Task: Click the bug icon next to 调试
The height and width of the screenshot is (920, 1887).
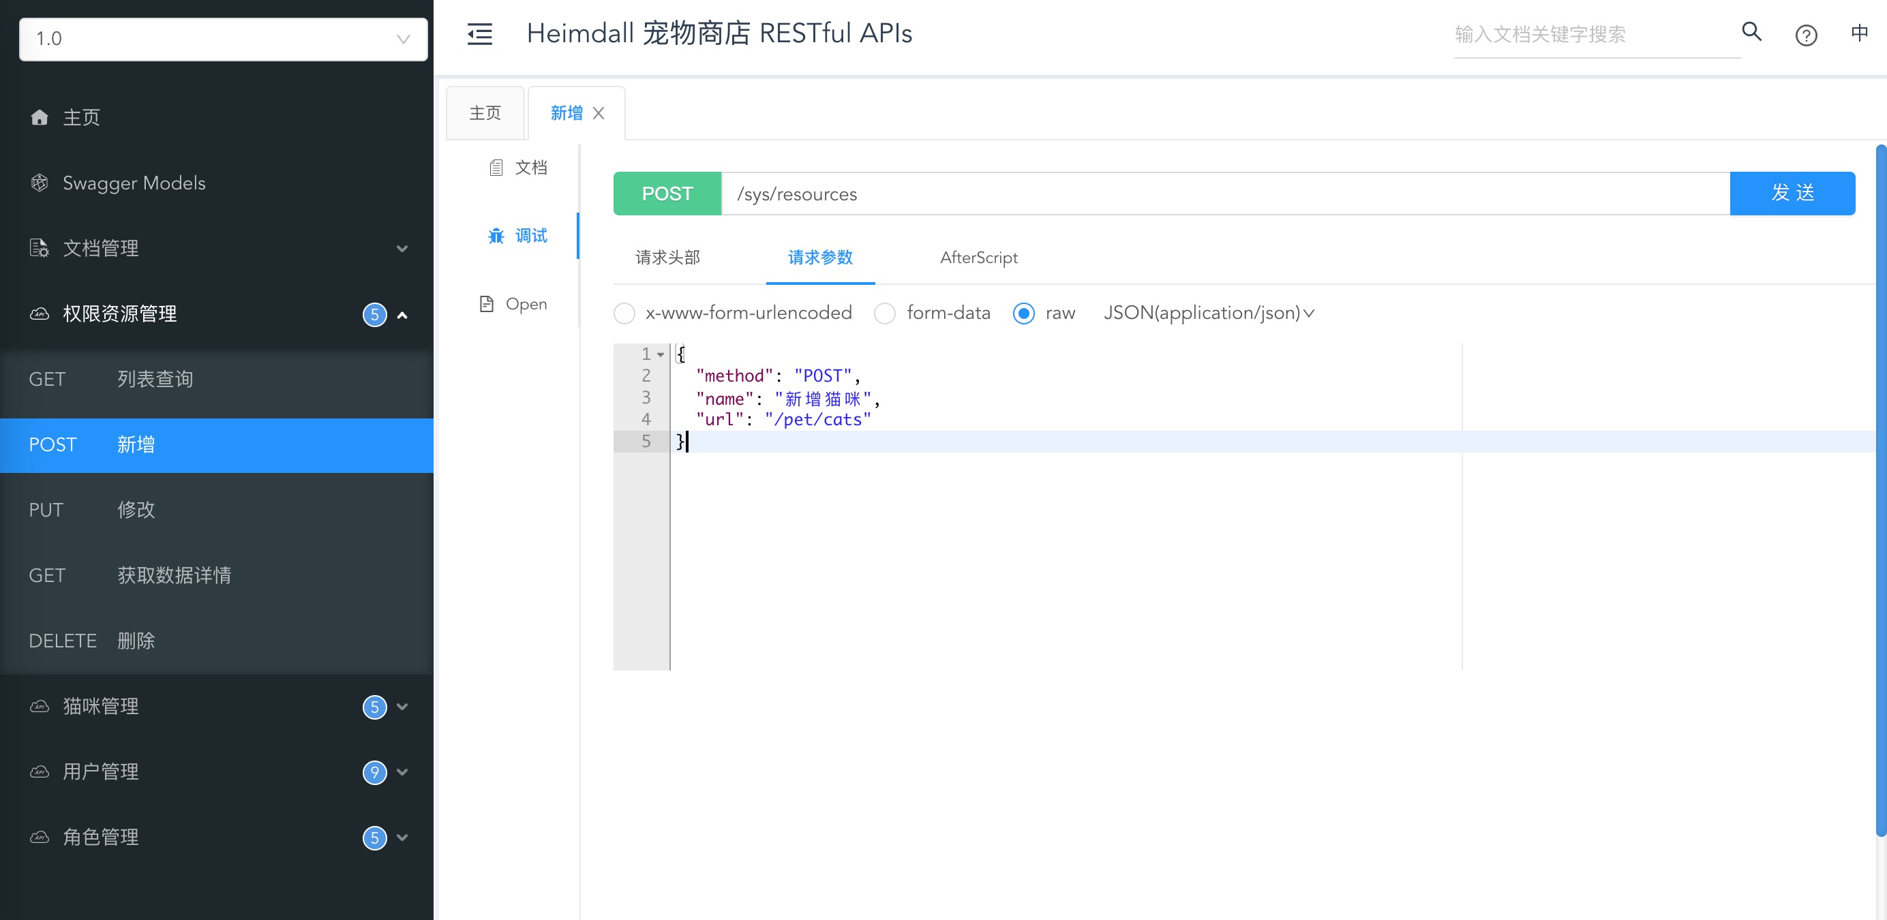Action: (x=496, y=236)
